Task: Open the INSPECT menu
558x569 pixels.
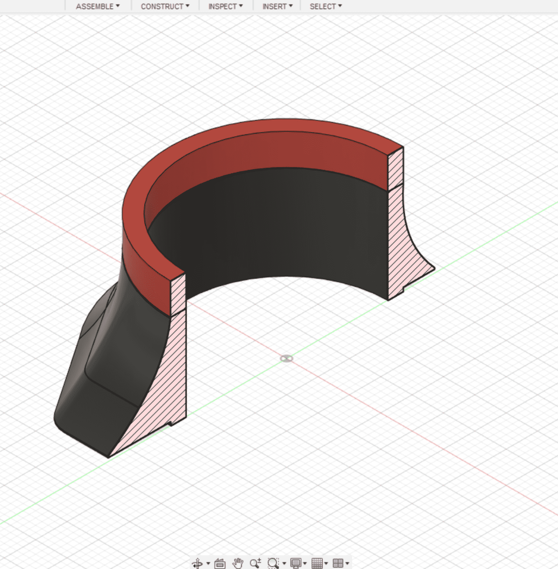Action: [225, 6]
